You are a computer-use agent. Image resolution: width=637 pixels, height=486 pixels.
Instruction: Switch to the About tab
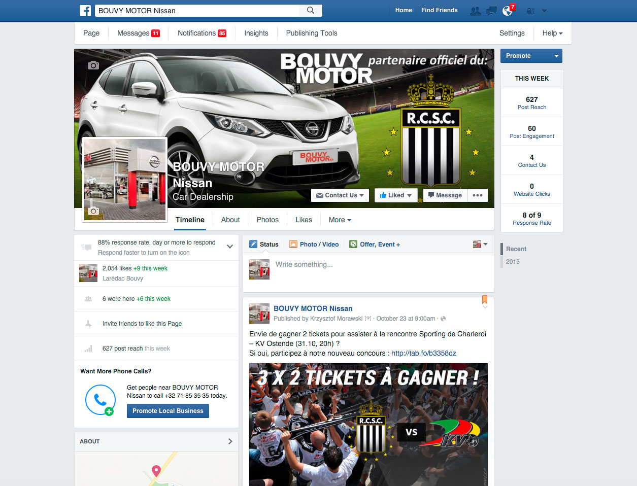230,220
